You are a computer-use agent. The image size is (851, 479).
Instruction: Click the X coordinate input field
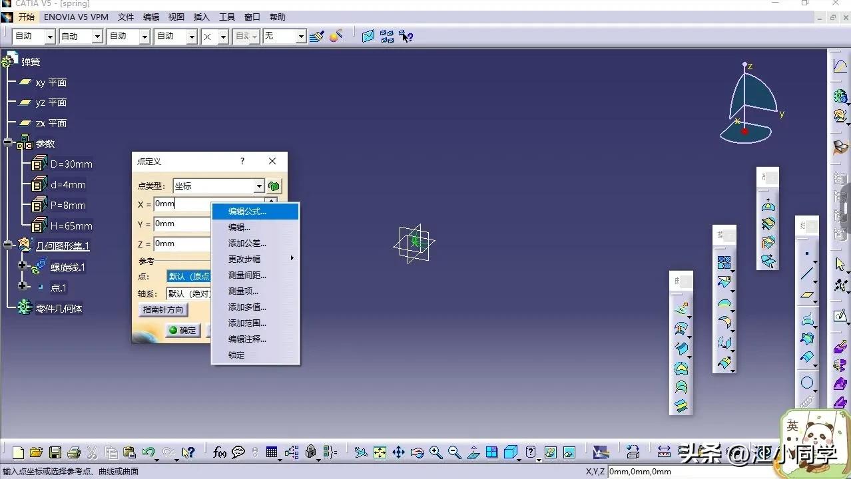pyautogui.click(x=182, y=204)
